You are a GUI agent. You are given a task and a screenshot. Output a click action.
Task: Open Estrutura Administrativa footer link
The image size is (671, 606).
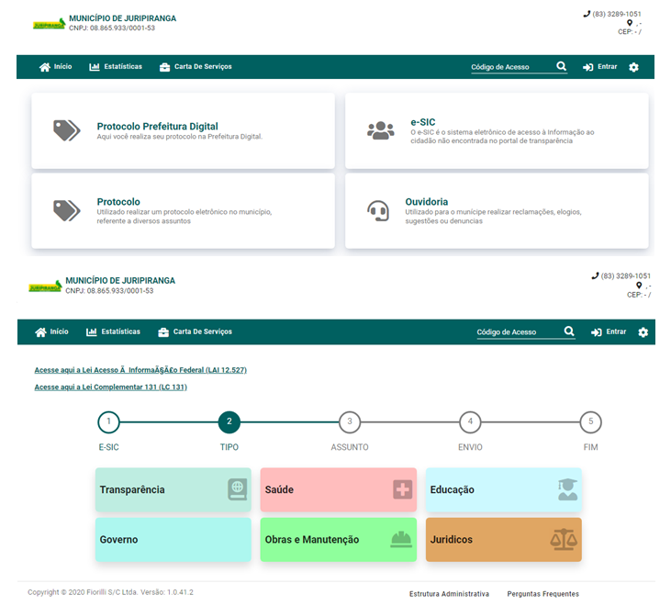tap(449, 594)
